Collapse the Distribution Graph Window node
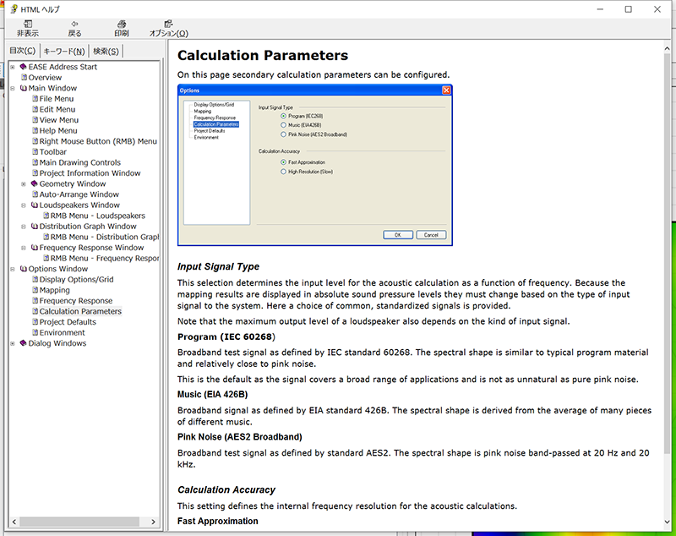This screenshot has width=676, height=536. pos(24,227)
